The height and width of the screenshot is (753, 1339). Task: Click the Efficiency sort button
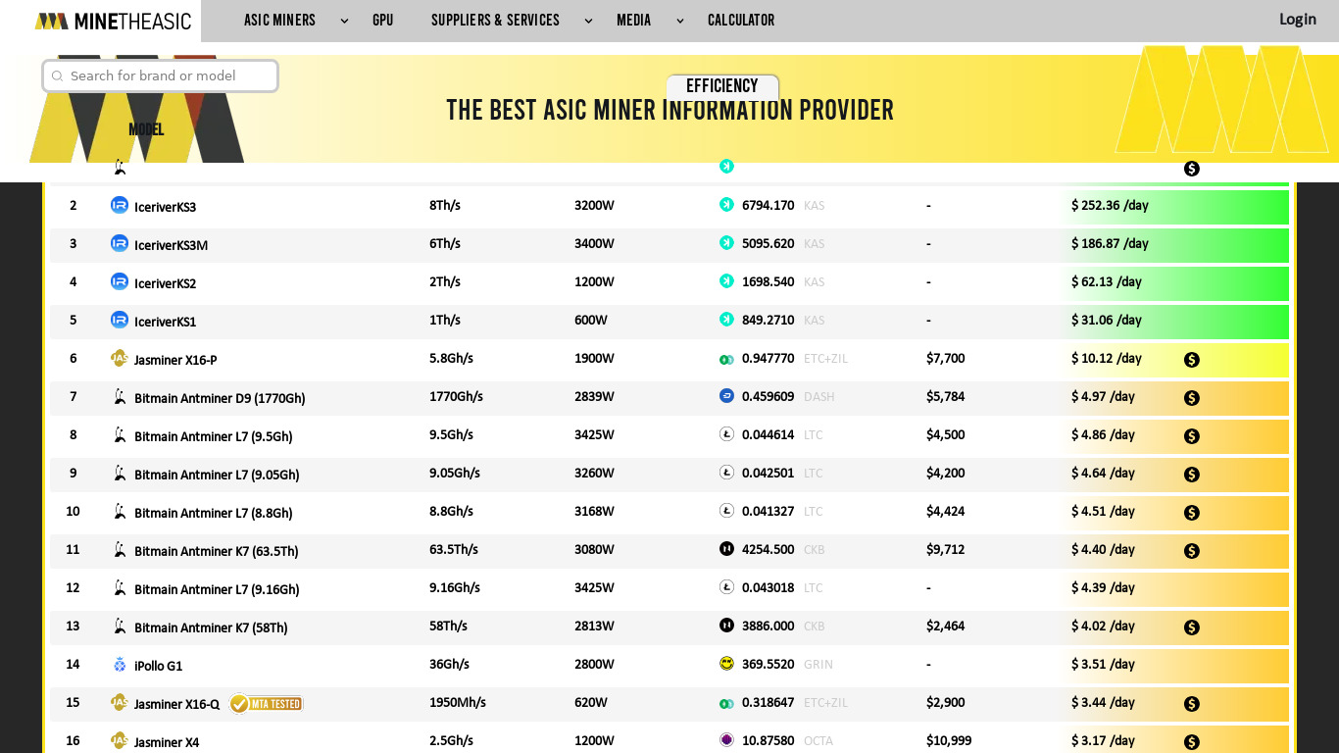(x=722, y=86)
